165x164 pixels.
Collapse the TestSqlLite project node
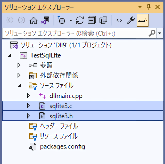pos(10,55)
